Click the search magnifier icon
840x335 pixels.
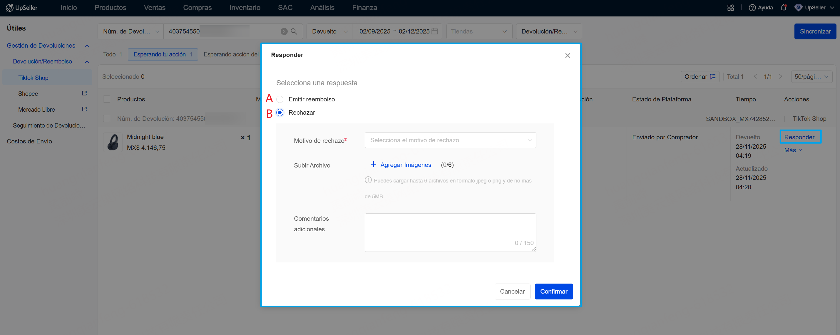tap(294, 31)
